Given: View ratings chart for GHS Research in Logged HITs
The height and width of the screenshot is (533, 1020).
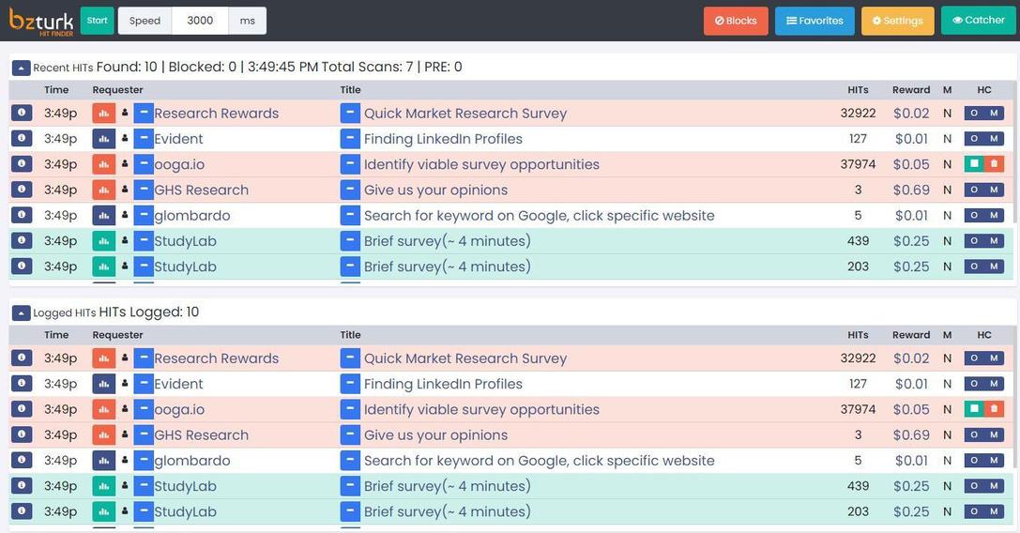Looking at the screenshot, I should point(103,435).
